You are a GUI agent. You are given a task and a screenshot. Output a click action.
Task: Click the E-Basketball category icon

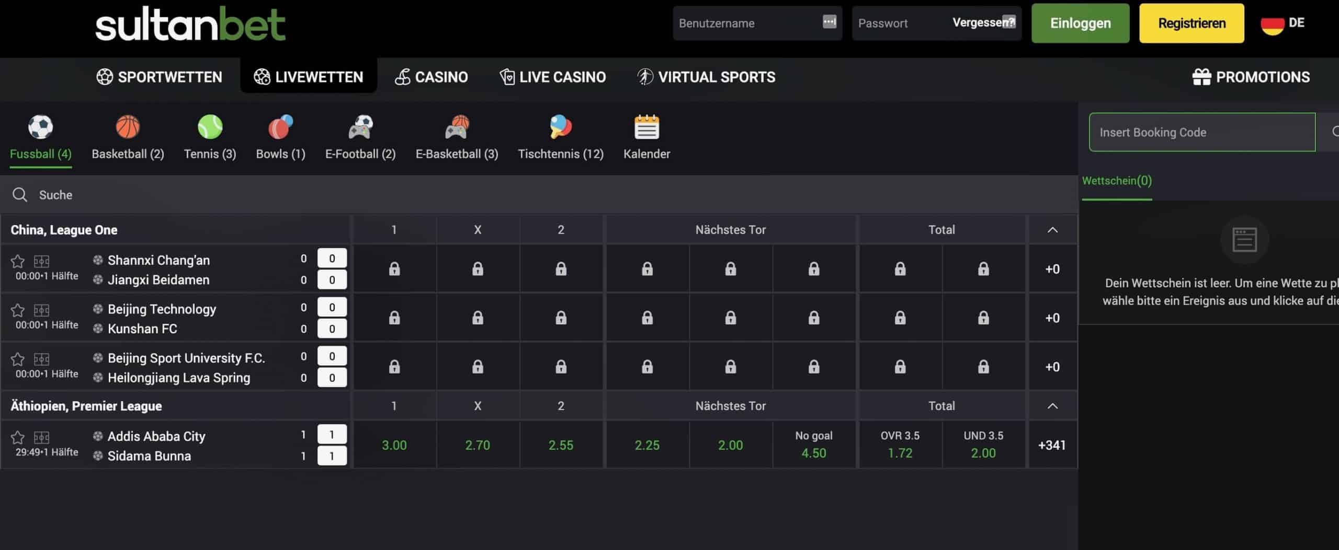click(457, 127)
